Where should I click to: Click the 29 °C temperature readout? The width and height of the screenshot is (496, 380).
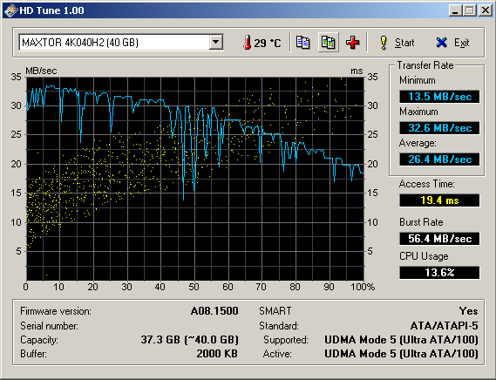[268, 43]
